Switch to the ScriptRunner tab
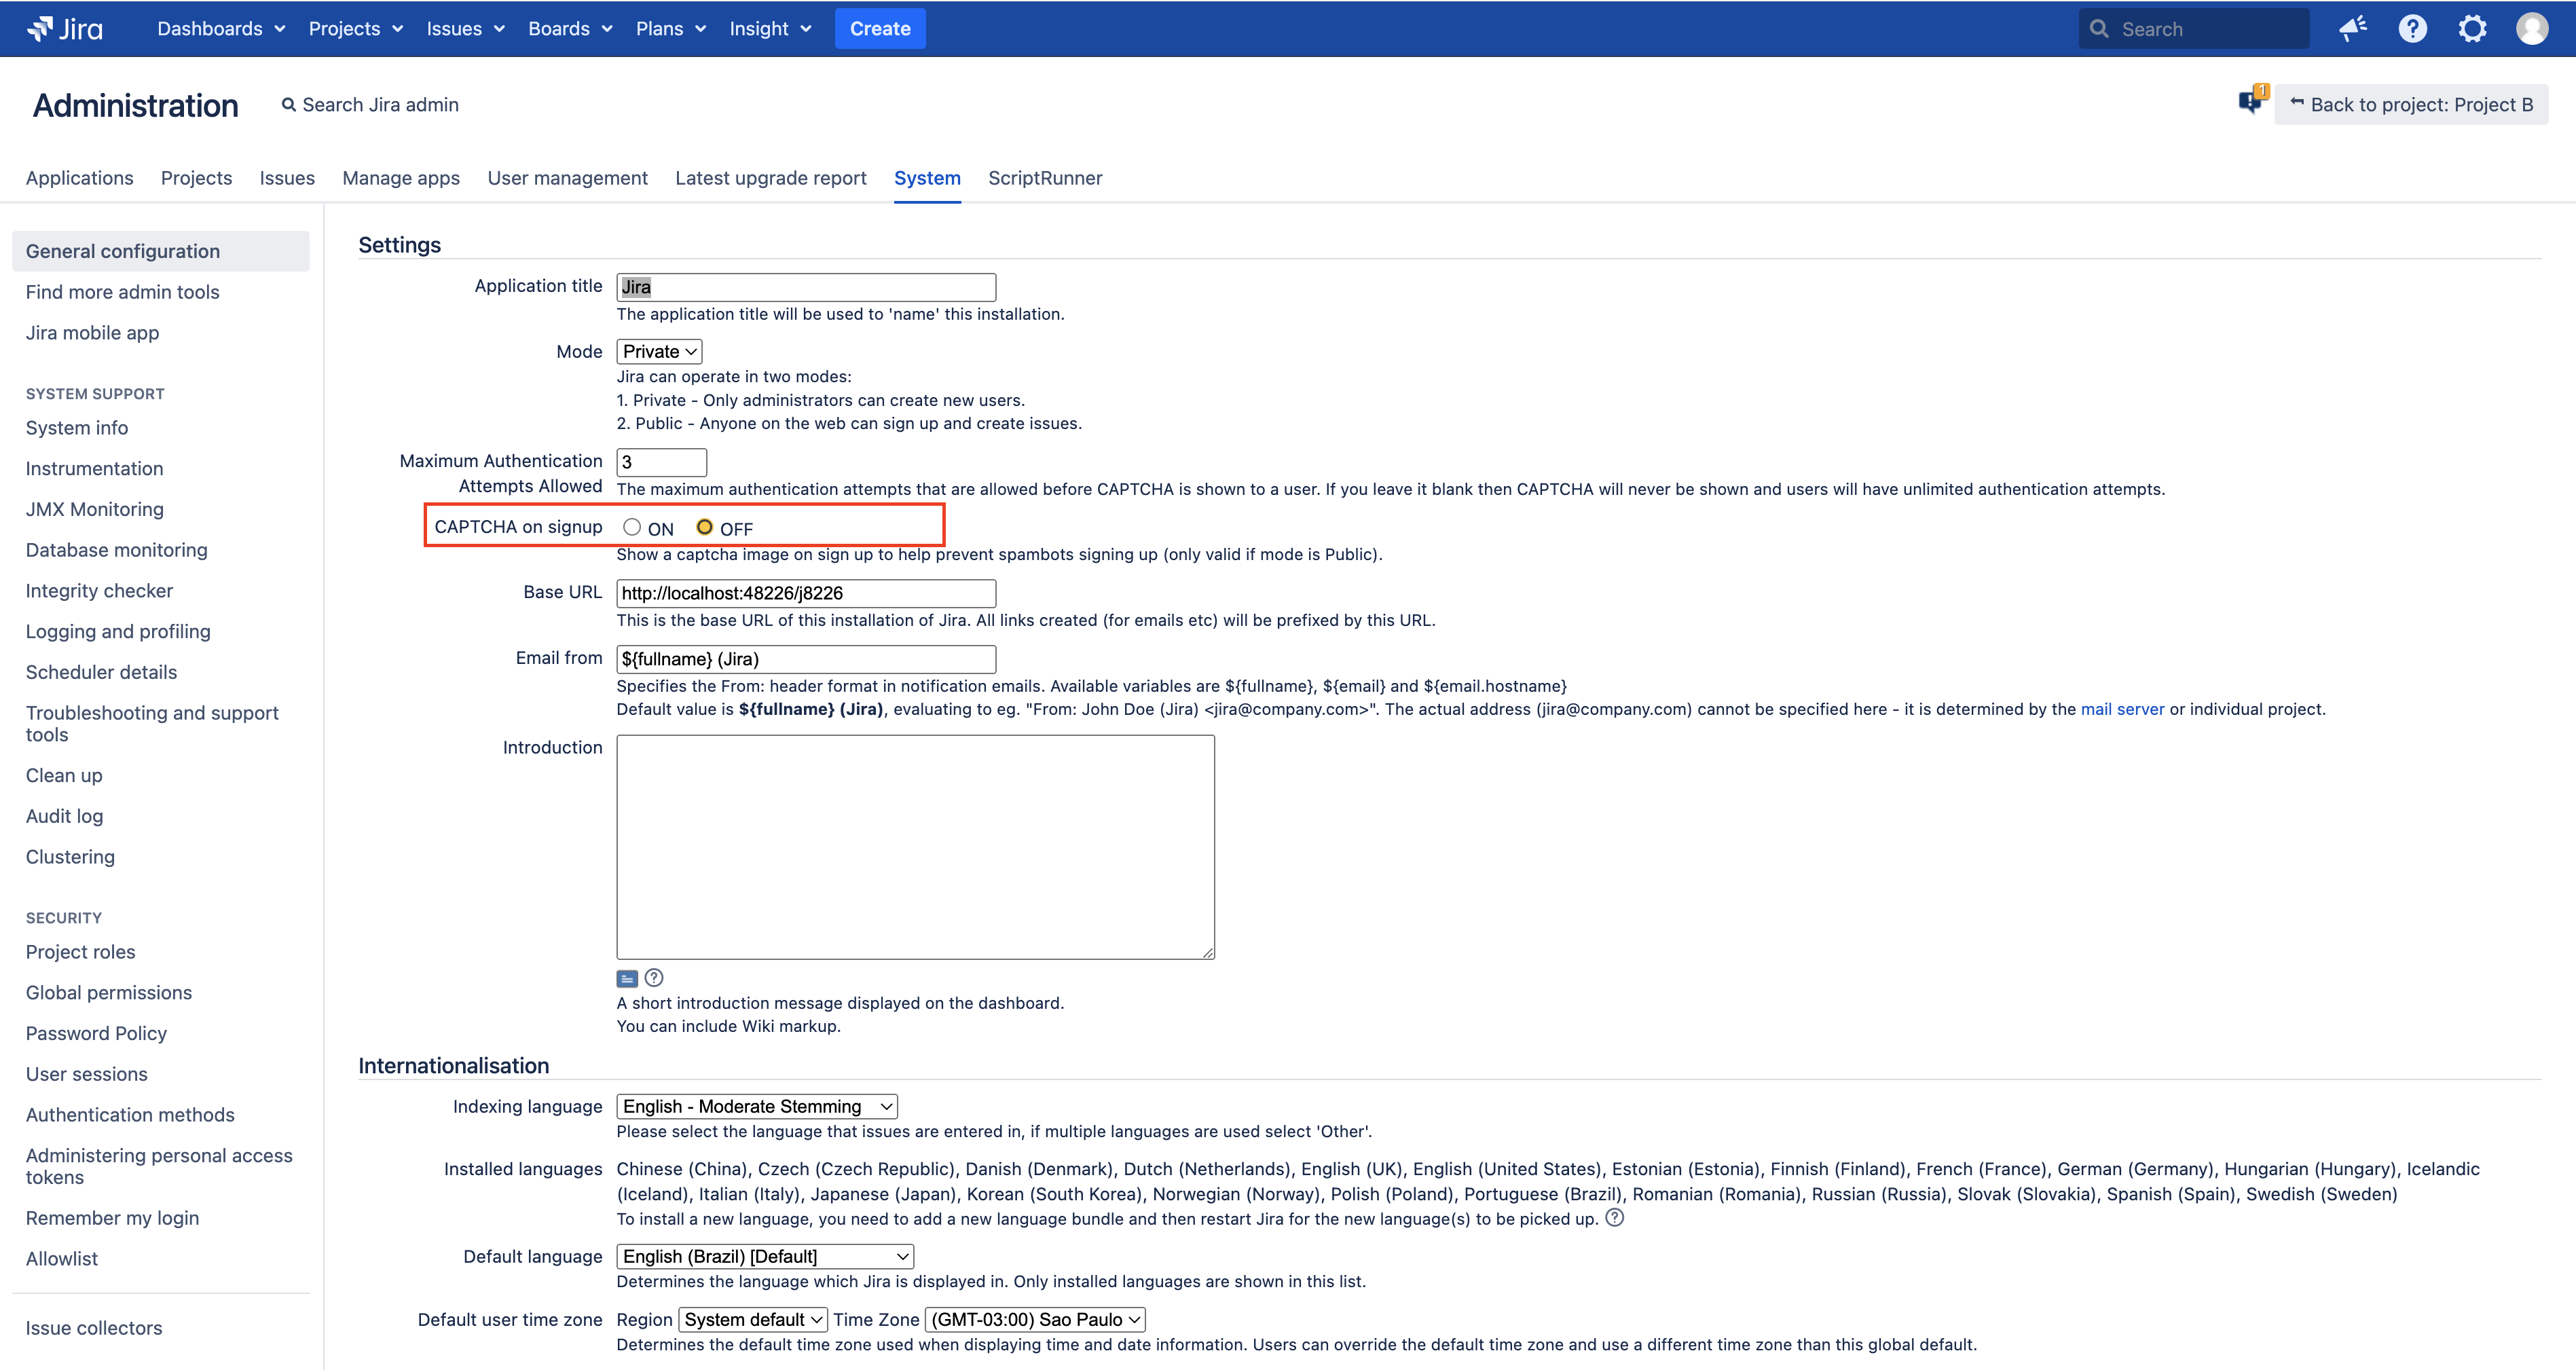 (x=1045, y=178)
